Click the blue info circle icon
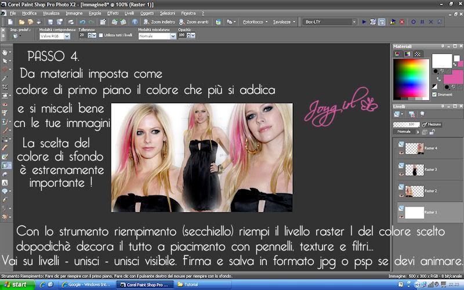The width and height of the screenshot is (464, 290). click(135, 22)
